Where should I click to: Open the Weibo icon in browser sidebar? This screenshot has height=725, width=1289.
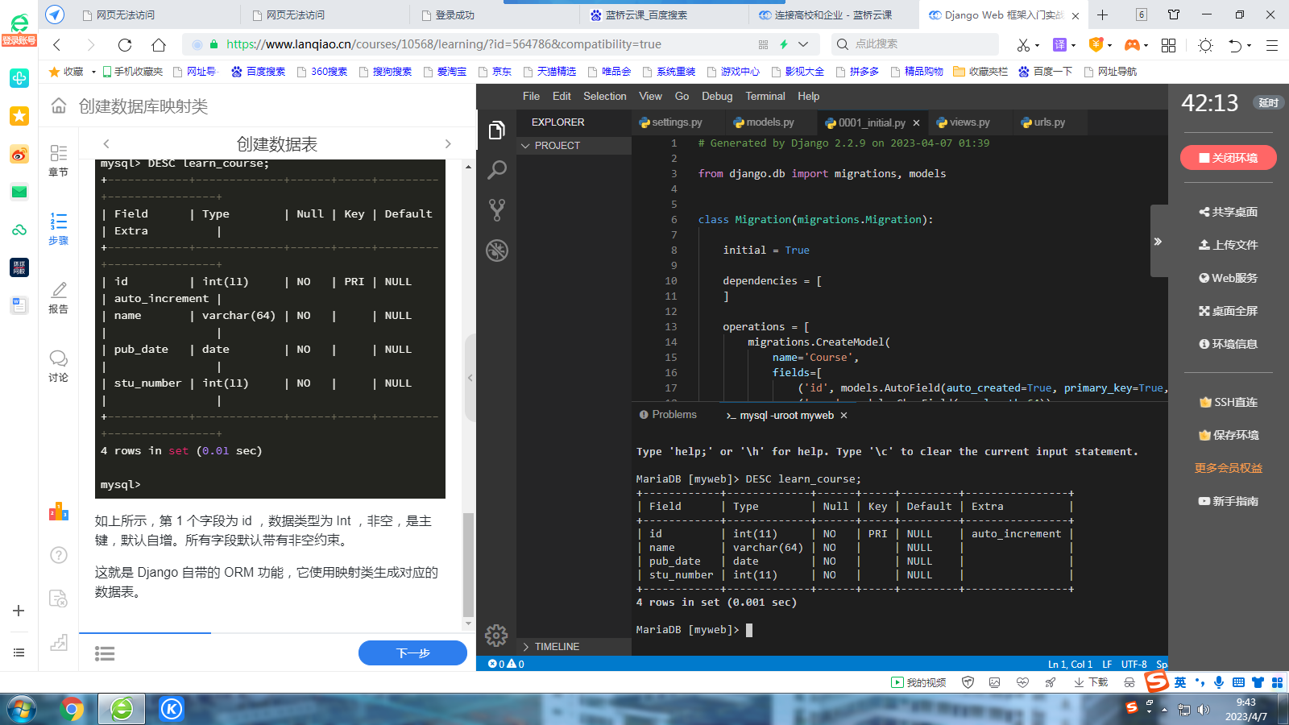point(19,154)
